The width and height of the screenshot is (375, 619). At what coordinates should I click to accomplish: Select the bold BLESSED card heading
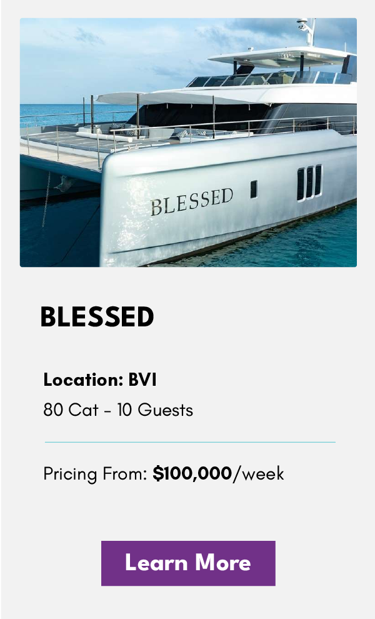pos(97,316)
